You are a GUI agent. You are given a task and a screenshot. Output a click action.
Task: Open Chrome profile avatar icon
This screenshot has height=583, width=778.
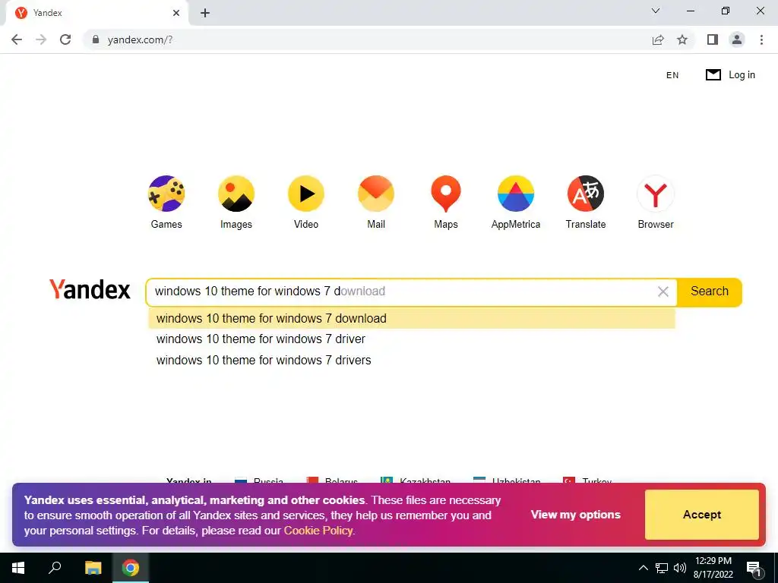[737, 39]
